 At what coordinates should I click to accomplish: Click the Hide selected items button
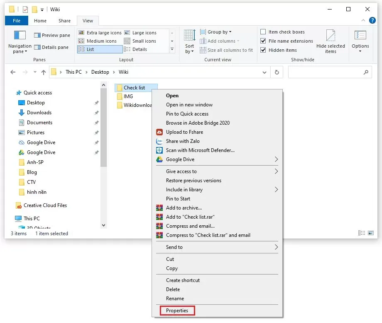point(331,41)
